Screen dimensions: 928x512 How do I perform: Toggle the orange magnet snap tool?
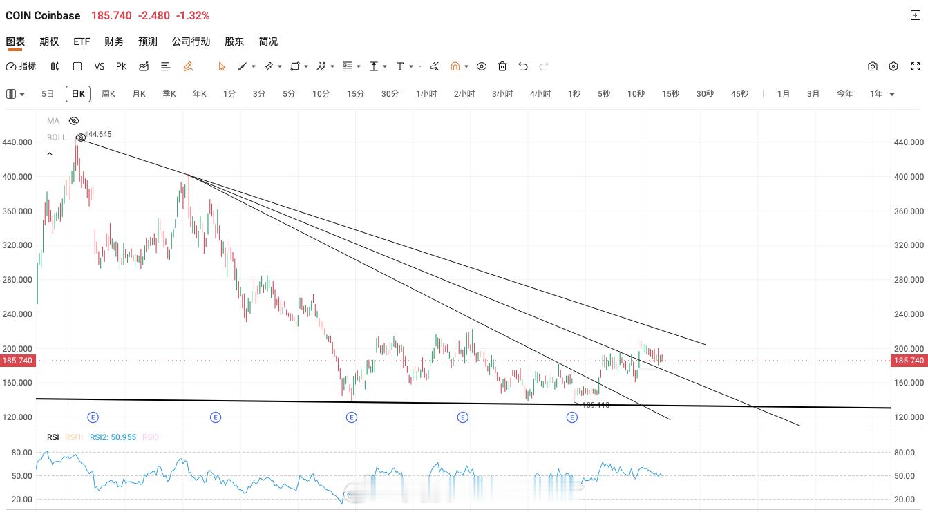click(455, 66)
